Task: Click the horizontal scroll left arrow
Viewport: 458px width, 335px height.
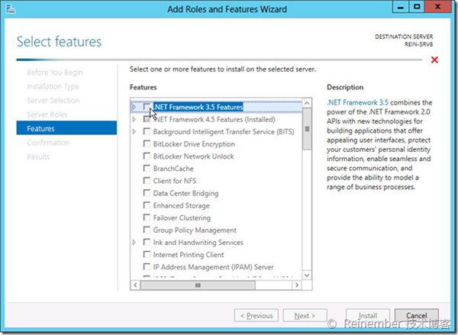Action: [x=135, y=285]
